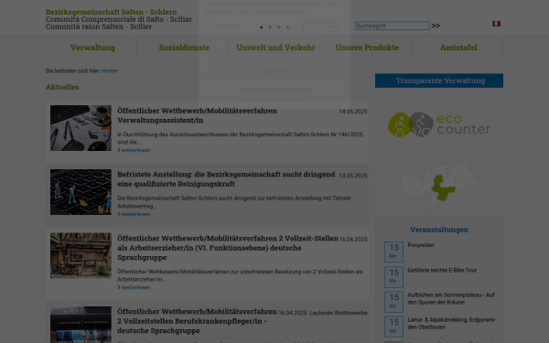Click weiterlesen under Arbeitserzieher/in article

point(134,287)
